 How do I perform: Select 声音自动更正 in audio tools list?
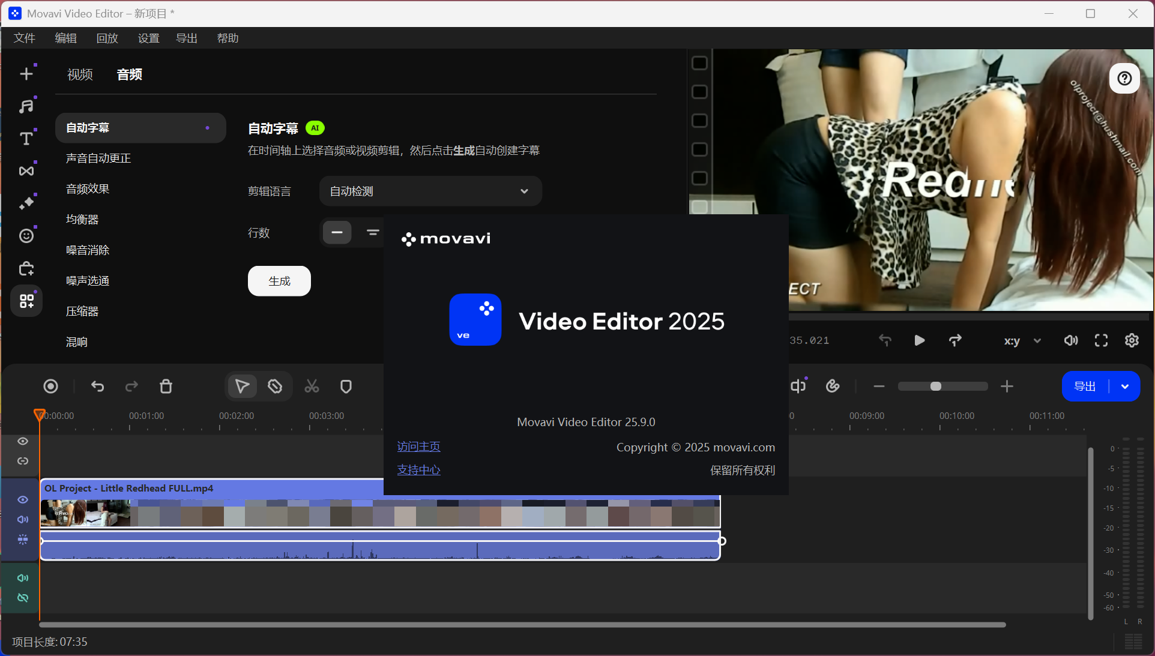click(98, 158)
